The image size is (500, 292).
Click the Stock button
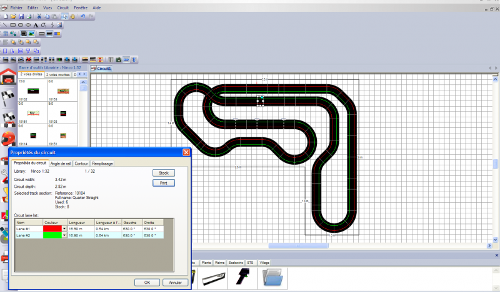pos(164,172)
